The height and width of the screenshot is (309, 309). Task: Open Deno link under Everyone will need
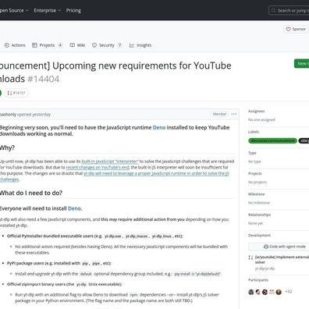(x=74, y=208)
